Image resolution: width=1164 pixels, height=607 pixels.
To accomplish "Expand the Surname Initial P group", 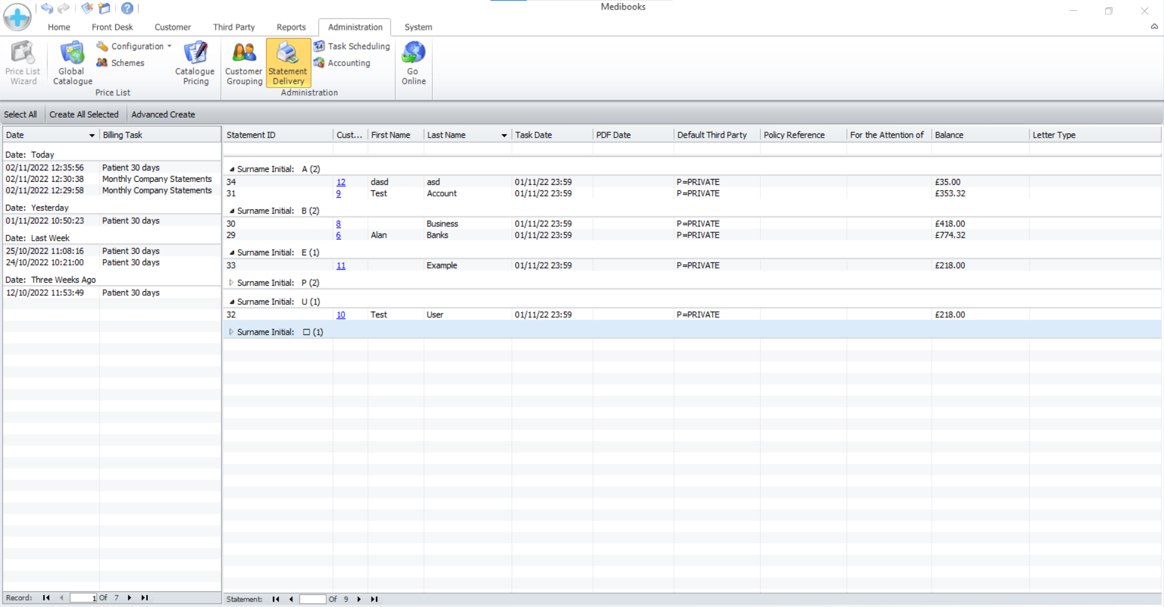I will (x=231, y=283).
